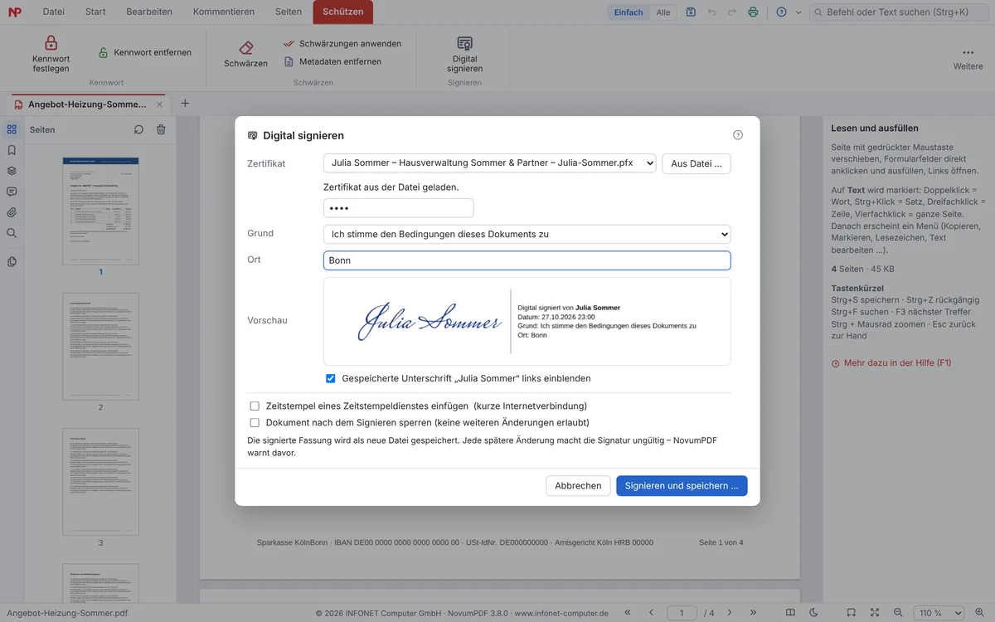
Task: Close the Angebot-Heizung-Sommer document tab
Action: click(158, 104)
